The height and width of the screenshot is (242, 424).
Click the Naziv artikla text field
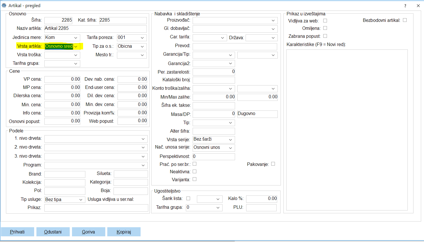coord(95,29)
